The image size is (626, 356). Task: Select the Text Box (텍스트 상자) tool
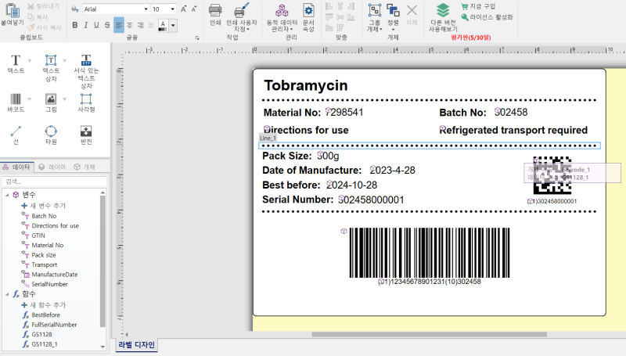click(x=51, y=68)
